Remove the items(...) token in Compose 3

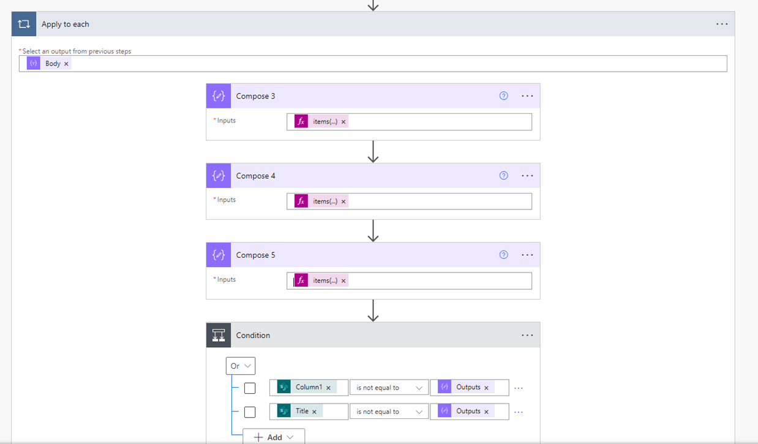(343, 122)
